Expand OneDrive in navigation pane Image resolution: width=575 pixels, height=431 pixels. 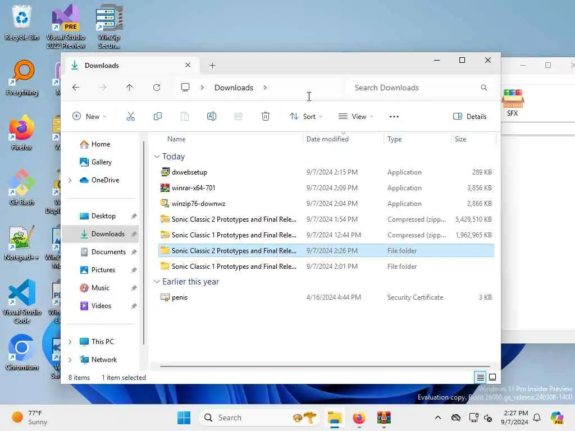click(x=70, y=180)
